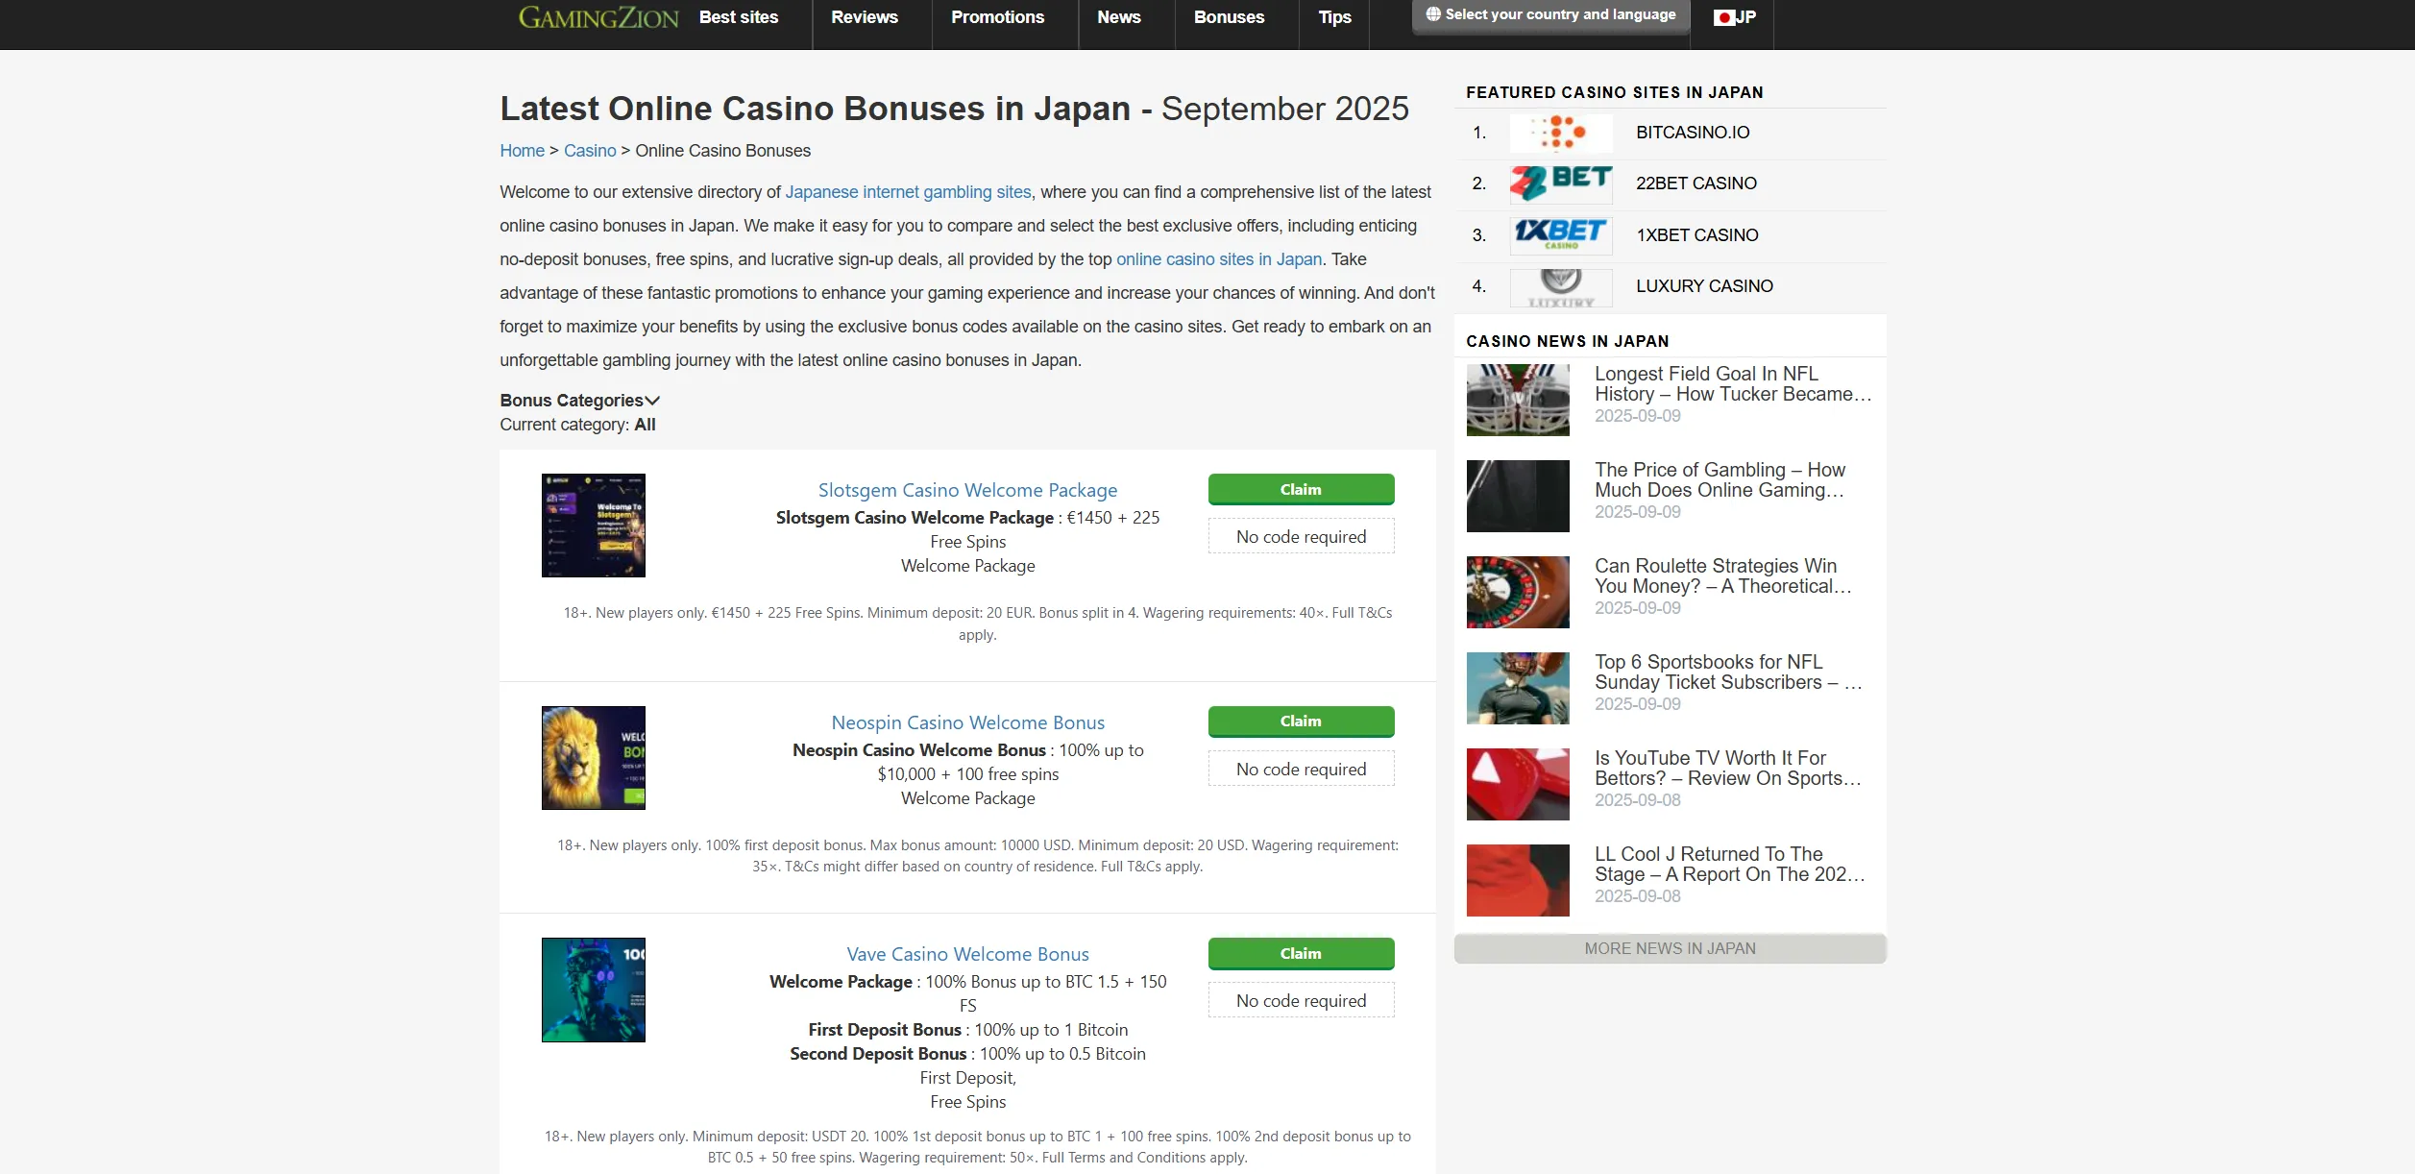Open the Tips menu

(1334, 17)
